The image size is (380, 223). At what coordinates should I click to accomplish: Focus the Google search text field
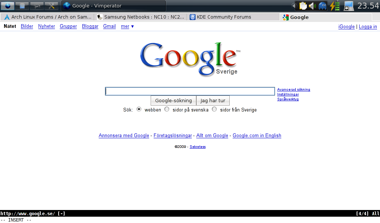click(x=190, y=91)
